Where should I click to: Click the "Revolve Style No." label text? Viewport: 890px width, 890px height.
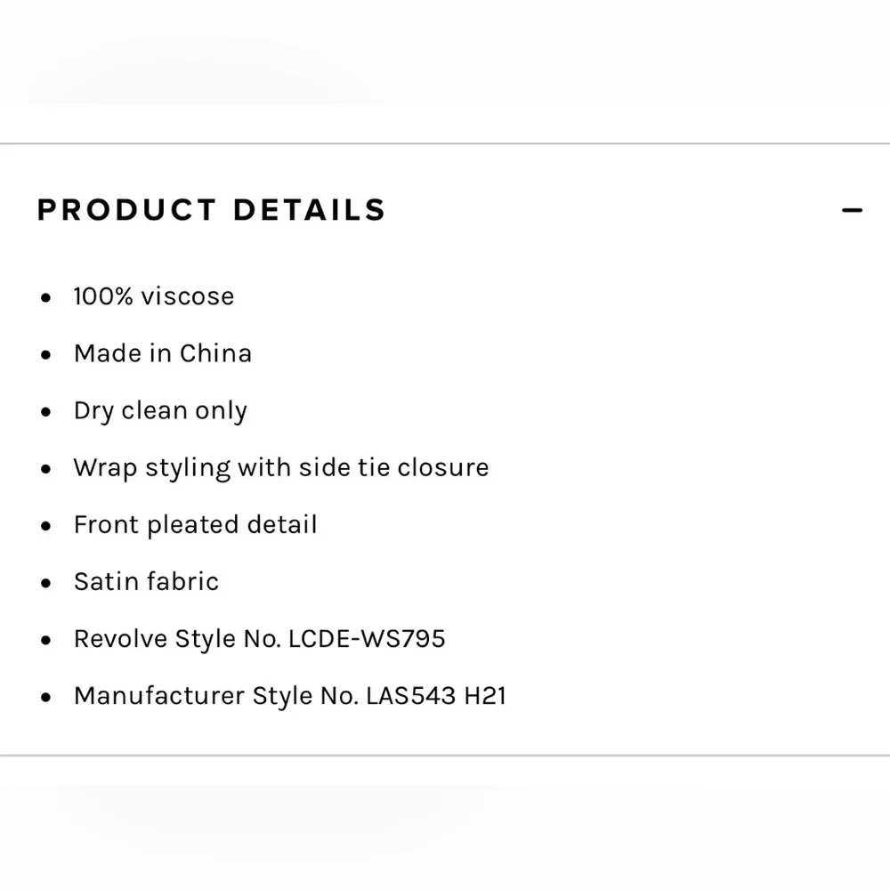(177, 638)
